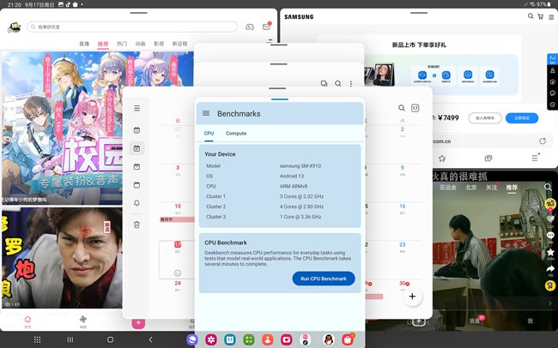The image size is (558, 348).
Task: Share the Douyin video with the arrow icon
Action: (x=550, y=269)
